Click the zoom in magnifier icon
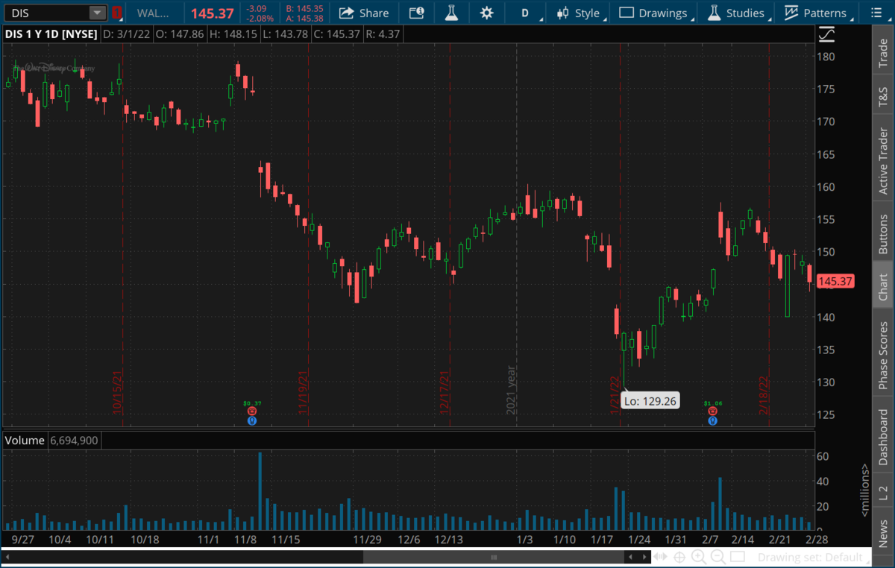 pos(699,557)
